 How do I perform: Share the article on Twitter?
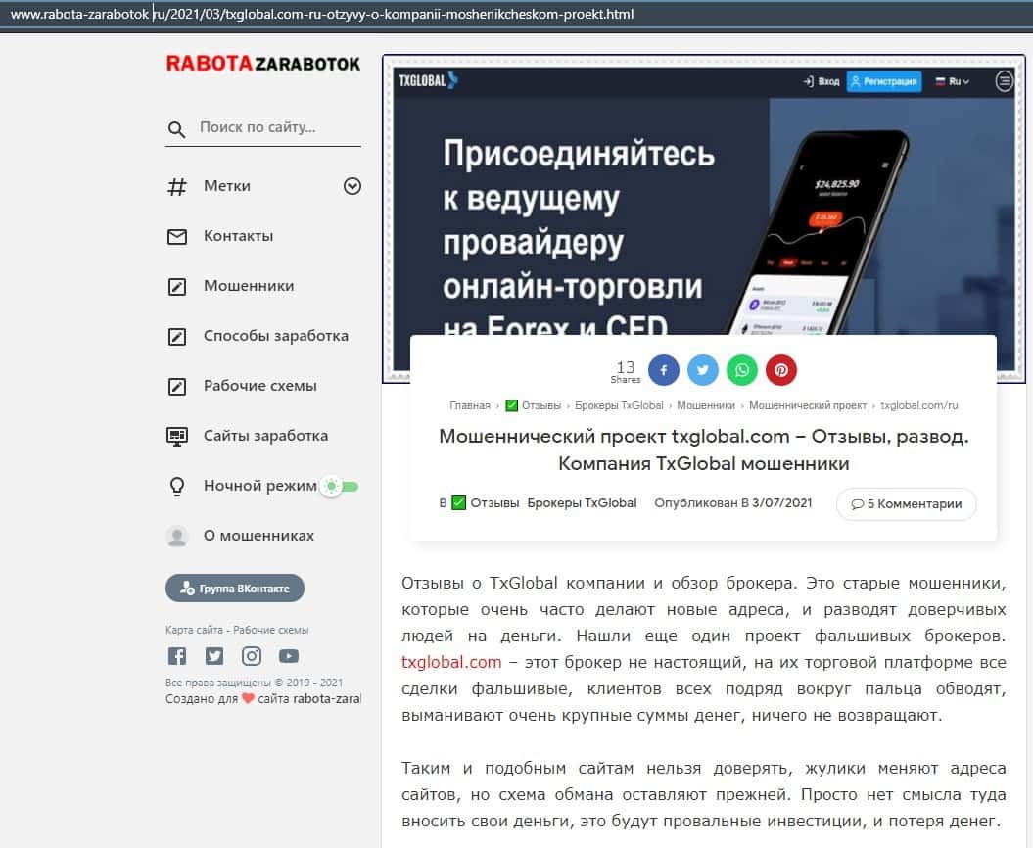click(x=703, y=370)
